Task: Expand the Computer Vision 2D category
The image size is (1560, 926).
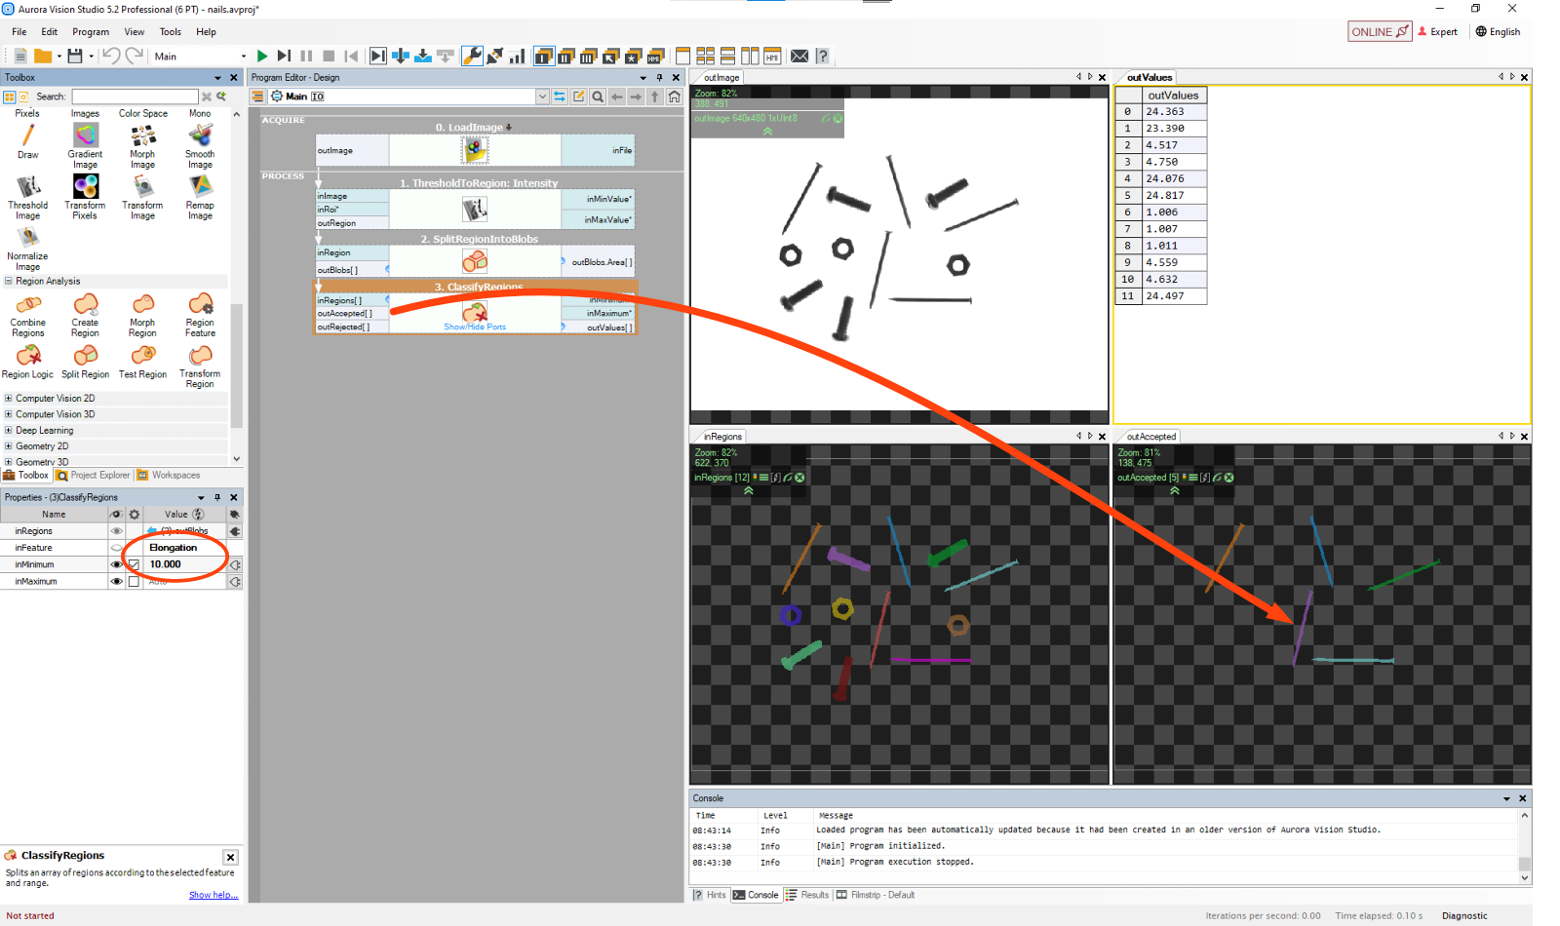Action: (x=9, y=399)
